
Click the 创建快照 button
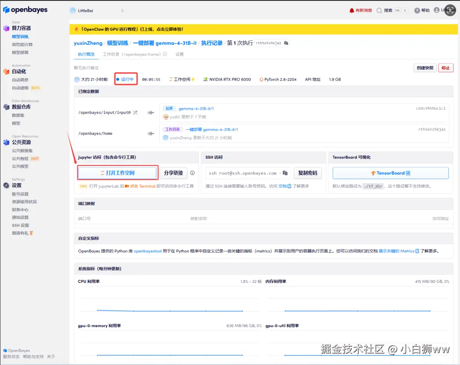click(x=425, y=68)
